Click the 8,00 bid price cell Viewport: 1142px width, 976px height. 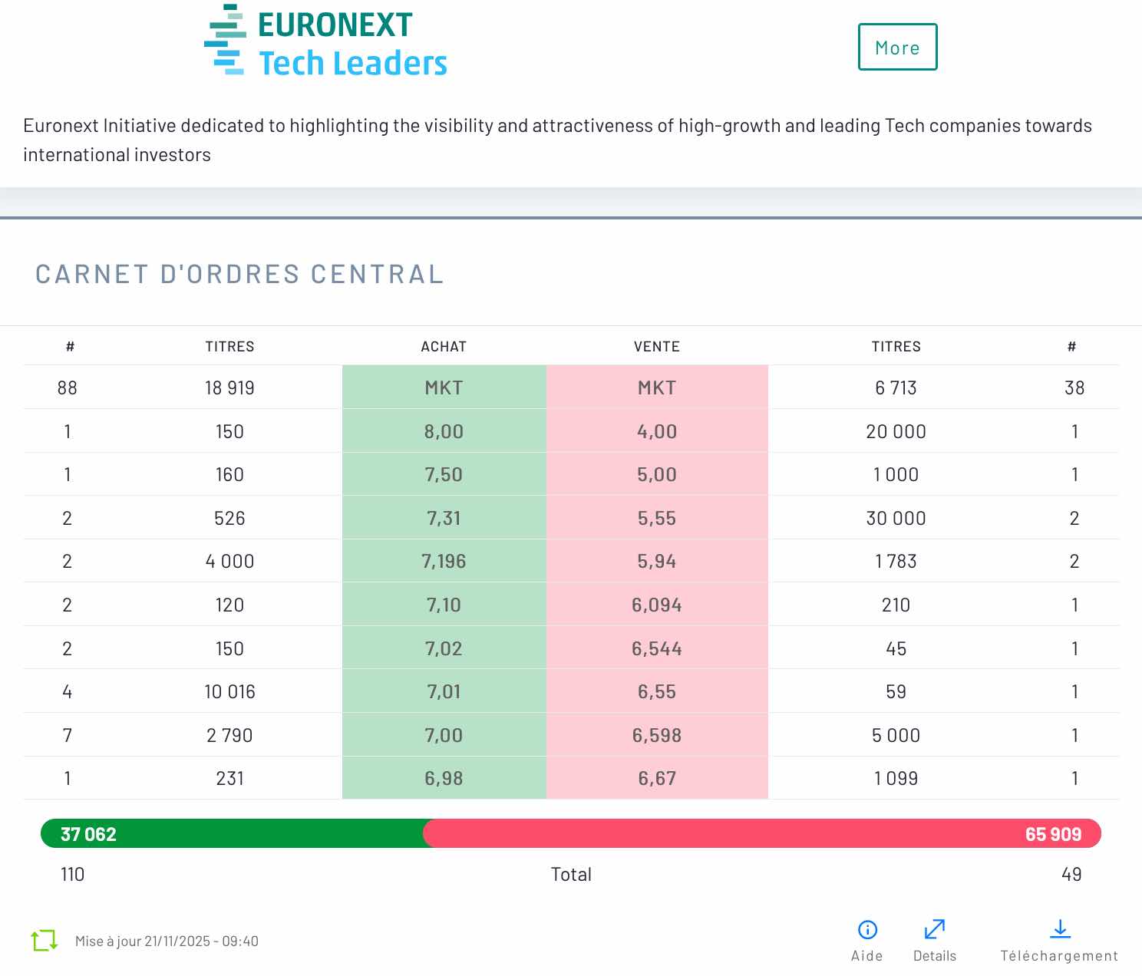pos(444,431)
